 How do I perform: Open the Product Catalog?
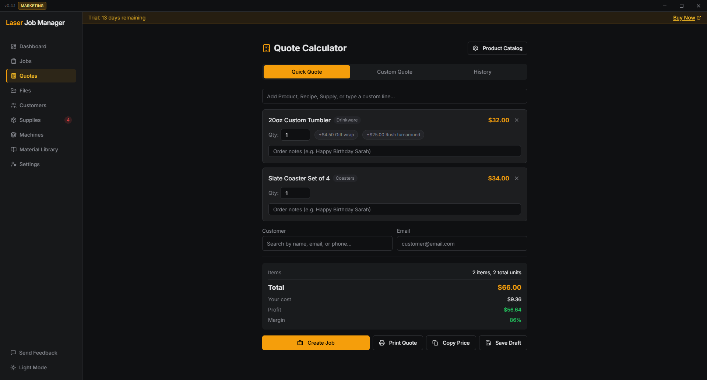tap(497, 48)
